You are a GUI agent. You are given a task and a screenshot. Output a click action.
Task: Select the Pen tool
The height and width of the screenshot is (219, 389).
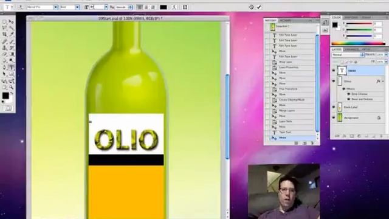[x=4, y=68]
